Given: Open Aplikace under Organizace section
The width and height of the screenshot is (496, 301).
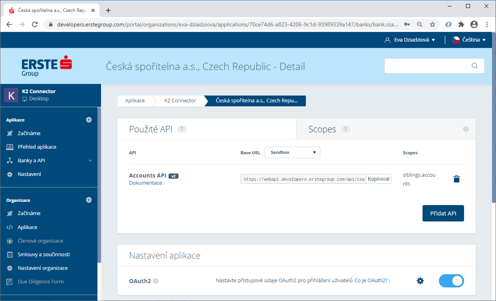Looking at the screenshot, I should coord(28,227).
